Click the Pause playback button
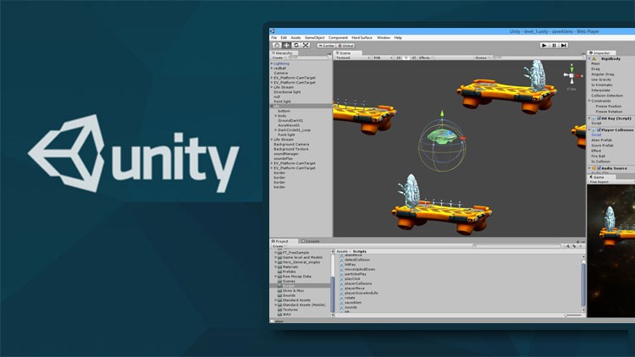Viewport: 635px width, 357px height. (x=554, y=46)
